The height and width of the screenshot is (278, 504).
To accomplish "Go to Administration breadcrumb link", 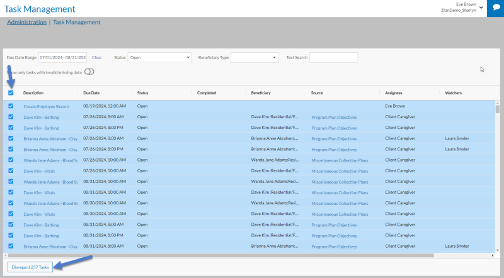I will (x=26, y=22).
